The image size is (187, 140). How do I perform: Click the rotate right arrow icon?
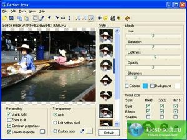tap(57, 18)
